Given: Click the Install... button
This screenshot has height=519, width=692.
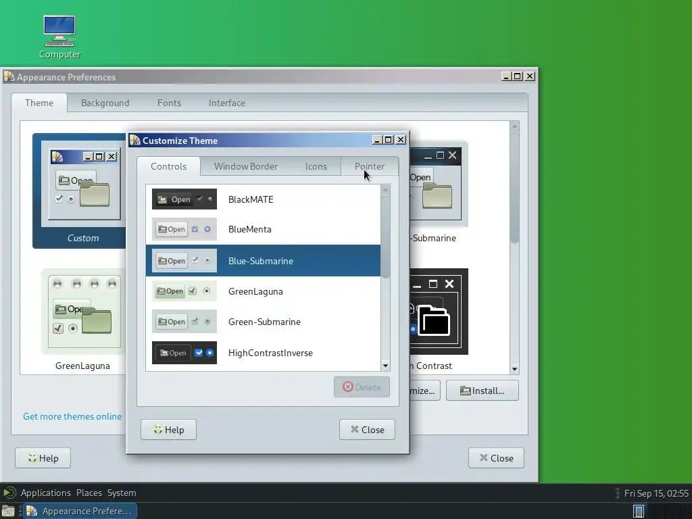Looking at the screenshot, I should pos(482,391).
